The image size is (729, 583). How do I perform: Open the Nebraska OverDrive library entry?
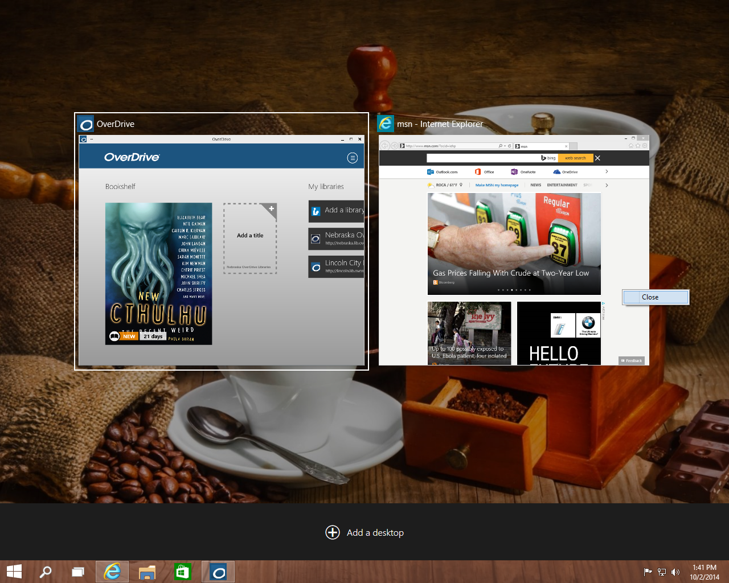coord(336,239)
